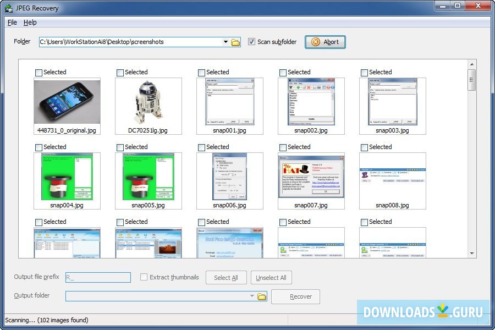Screen dimensions: 495x330
Task: Check Selected box for DC70251lg.jpg
Action: pos(120,73)
